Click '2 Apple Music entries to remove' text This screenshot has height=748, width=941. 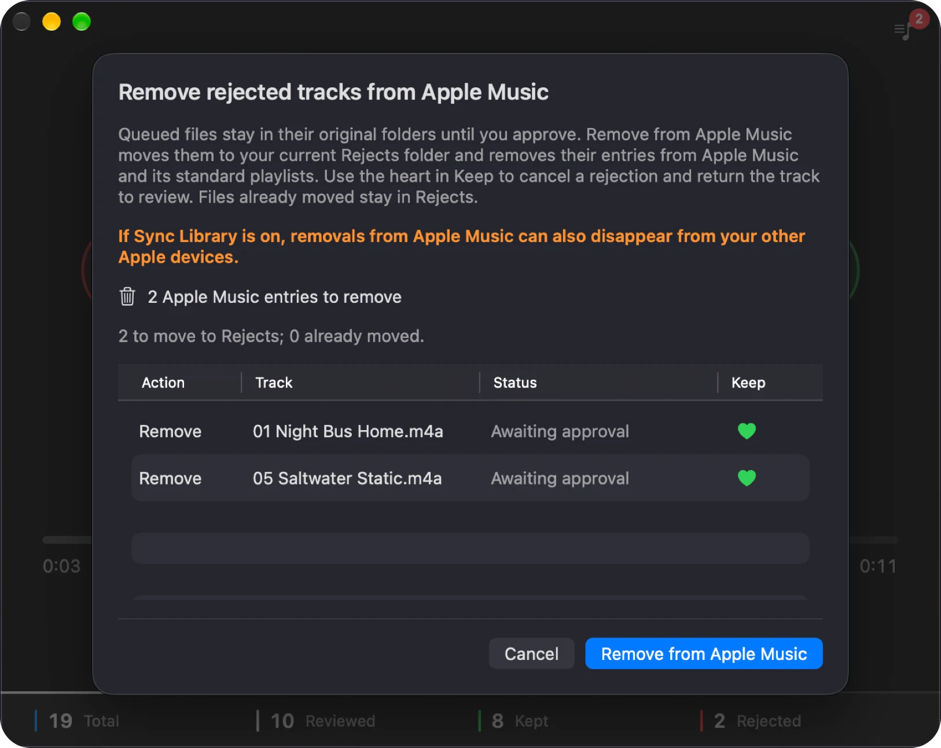coord(274,297)
